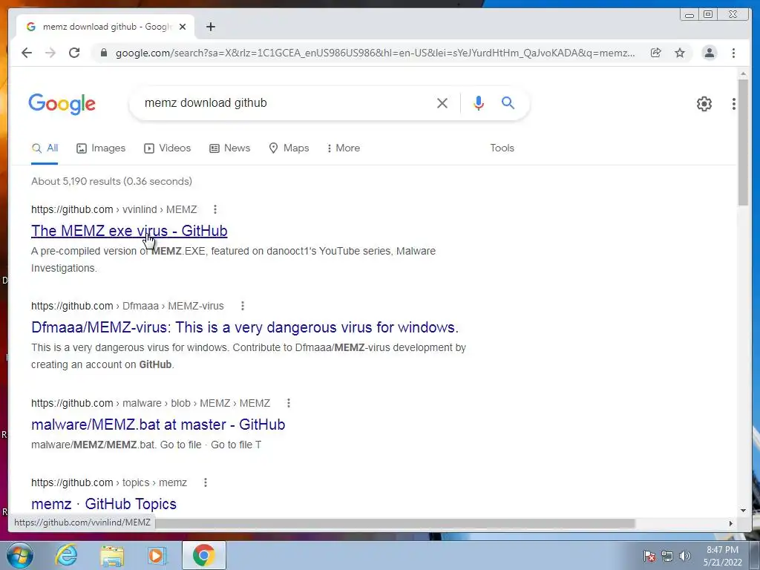Click the browser forward arrow
The width and height of the screenshot is (760, 570).
(50, 53)
